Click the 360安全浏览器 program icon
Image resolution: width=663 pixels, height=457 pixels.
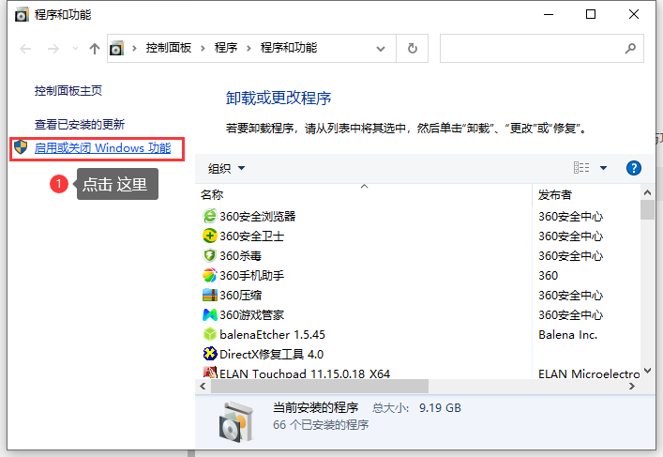coord(210,216)
